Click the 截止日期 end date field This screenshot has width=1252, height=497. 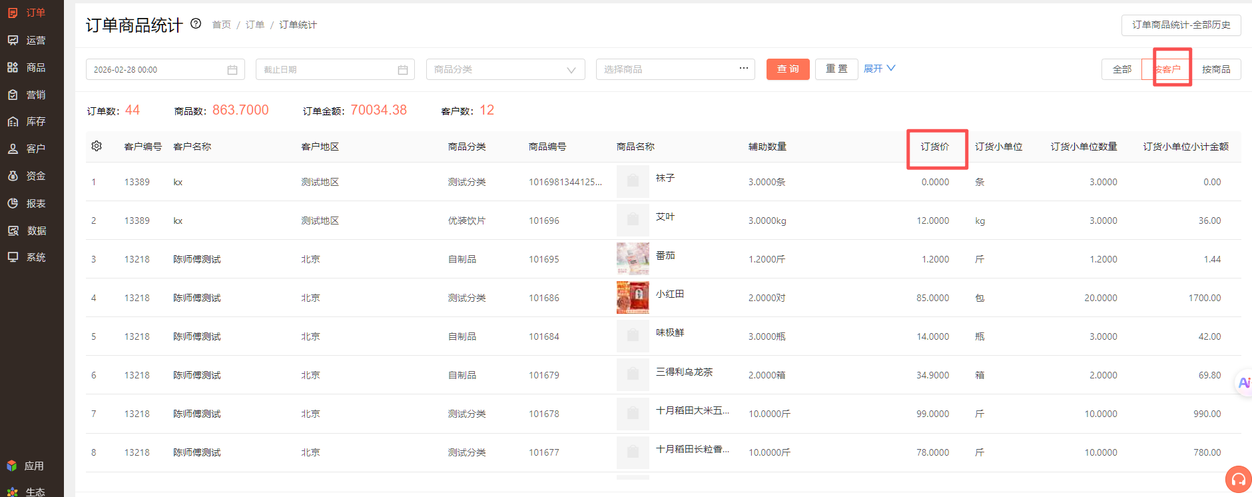(335, 69)
